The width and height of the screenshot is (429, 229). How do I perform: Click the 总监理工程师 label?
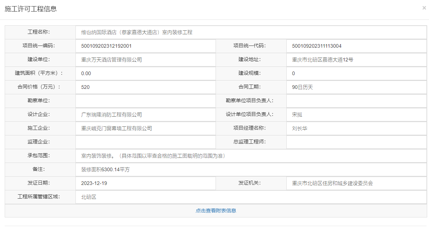pyautogui.click(x=250, y=142)
